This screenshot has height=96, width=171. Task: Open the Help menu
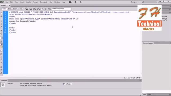64,2
